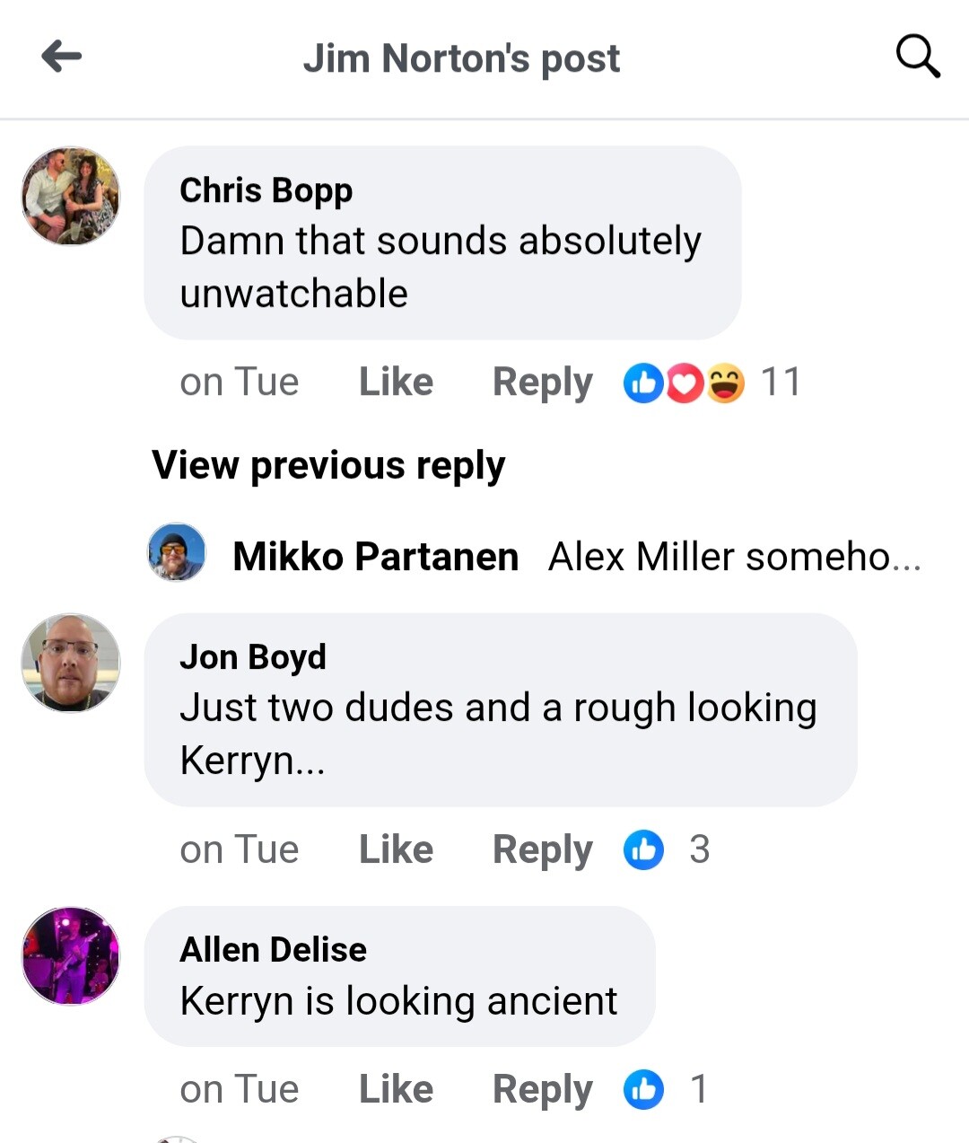The height and width of the screenshot is (1143, 969).
Task: Open the Jon Boyd name link
Action: point(253,657)
